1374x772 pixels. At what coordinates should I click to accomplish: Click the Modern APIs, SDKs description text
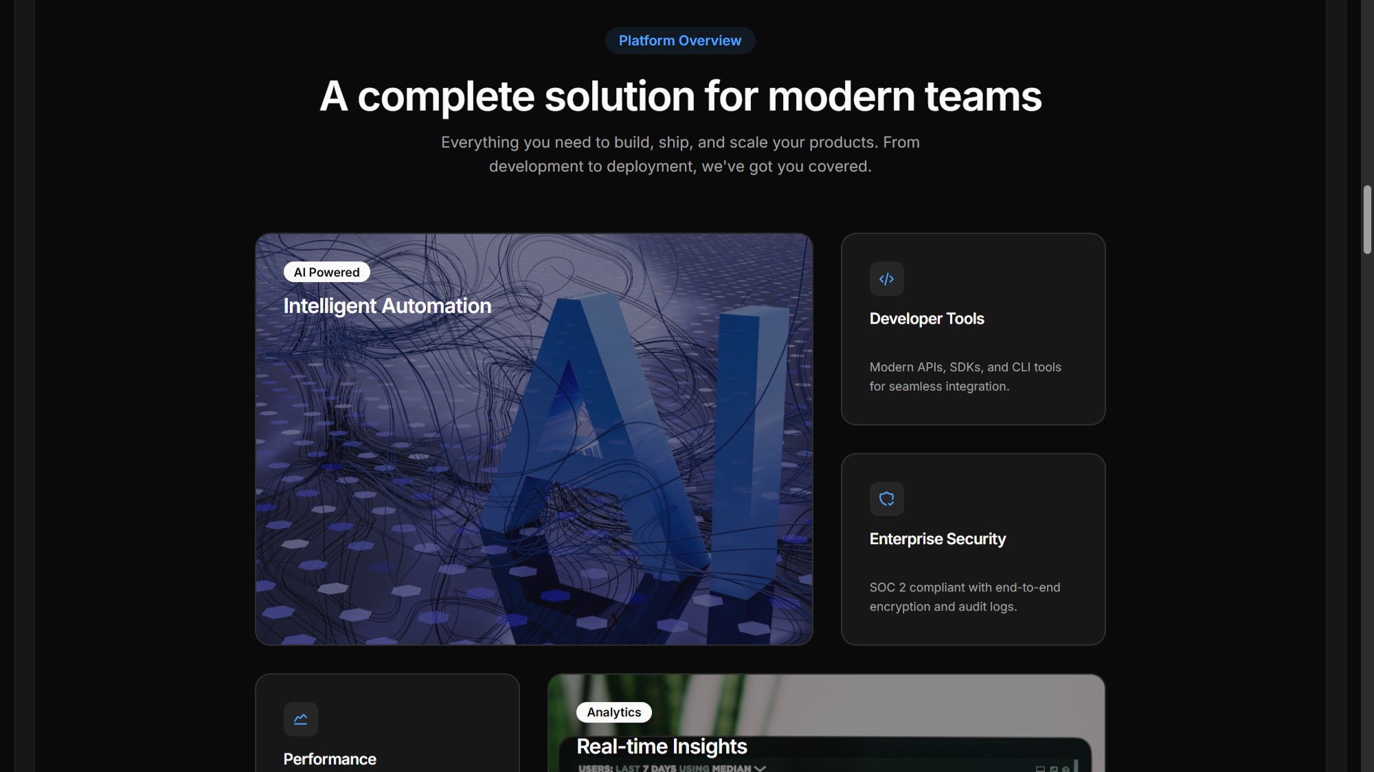965,377
